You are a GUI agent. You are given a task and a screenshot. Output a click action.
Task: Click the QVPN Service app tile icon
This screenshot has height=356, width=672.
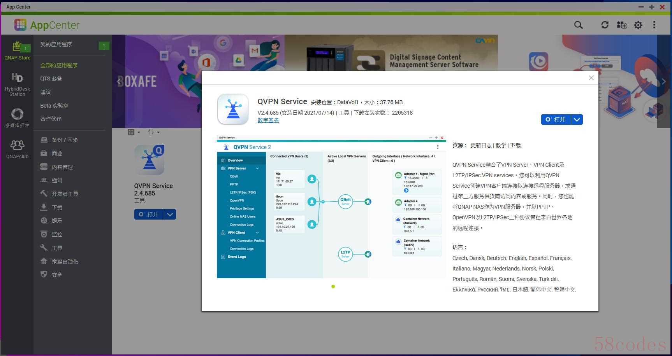point(150,160)
